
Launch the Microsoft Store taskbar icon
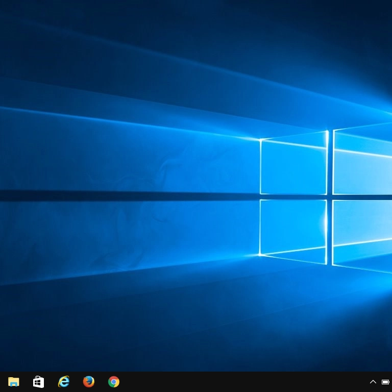pyautogui.click(x=38, y=382)
